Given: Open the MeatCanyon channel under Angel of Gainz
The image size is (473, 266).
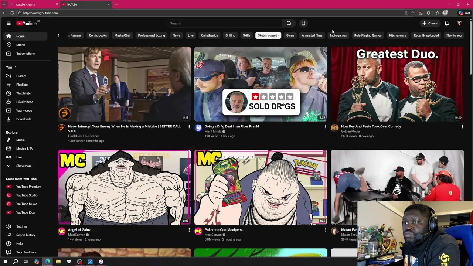Looking at the screenshot, I should pos(76,235).
